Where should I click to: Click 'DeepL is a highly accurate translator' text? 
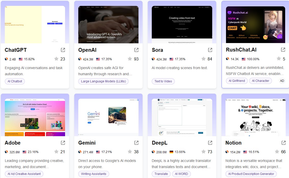coord(181,164)
